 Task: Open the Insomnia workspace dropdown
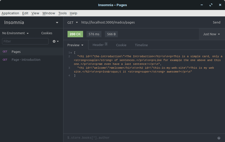pos(31,22)
